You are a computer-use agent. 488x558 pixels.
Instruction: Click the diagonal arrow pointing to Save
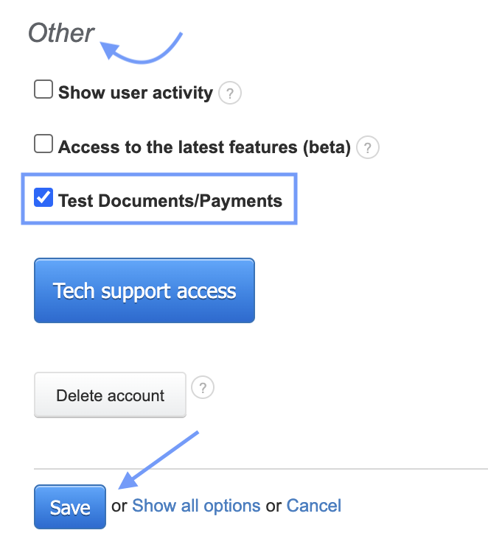159,459
